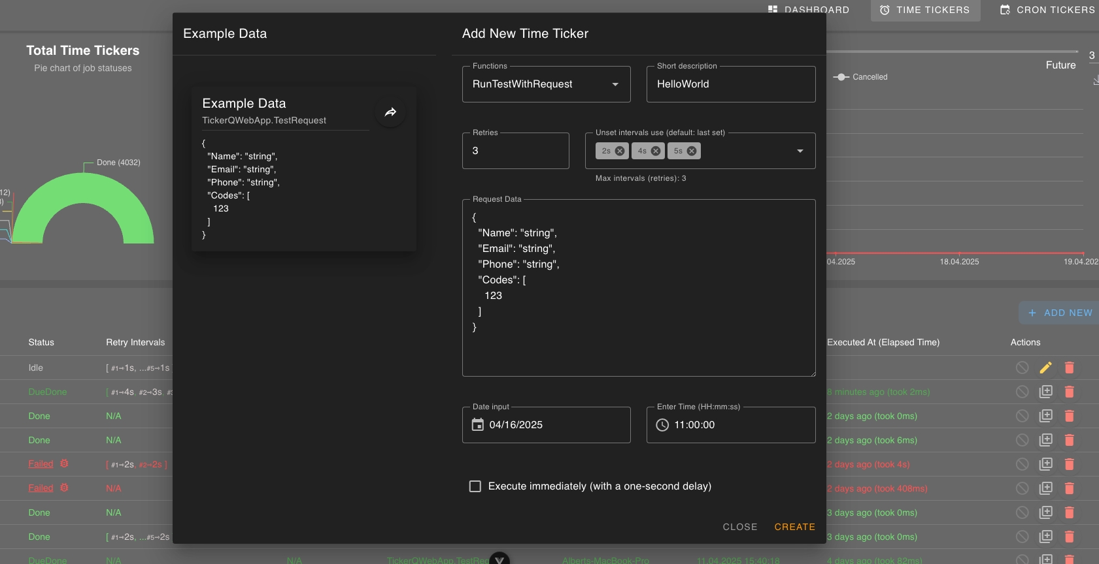
Task: Remove the 2s interval chip
Action: (x=620, y=151)
